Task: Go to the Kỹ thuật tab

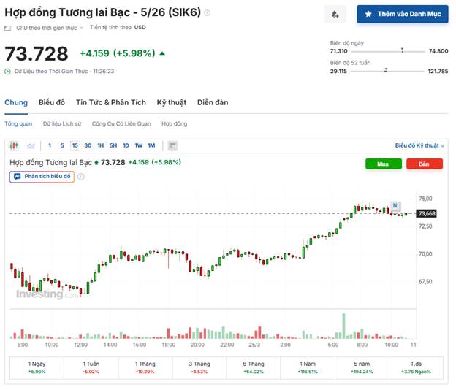Action: (x=172, y=102)
